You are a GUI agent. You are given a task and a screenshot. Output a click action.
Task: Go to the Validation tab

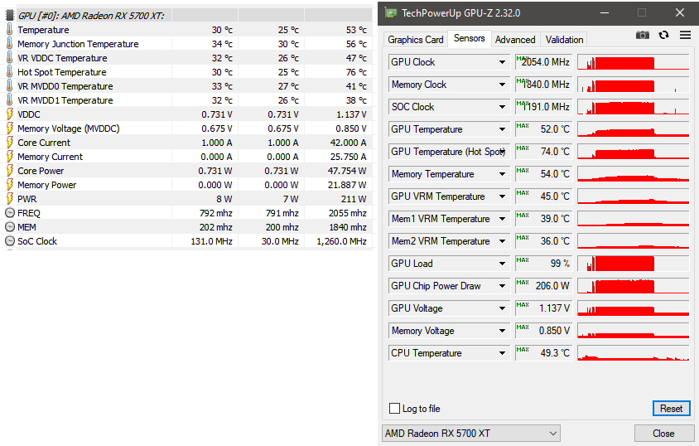coord(564,40)
